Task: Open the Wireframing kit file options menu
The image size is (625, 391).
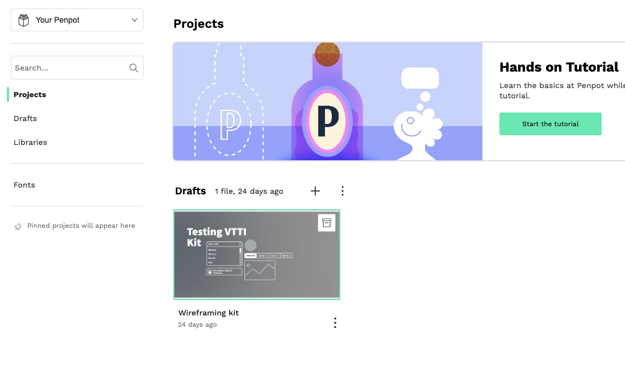Action: (335, 323)
